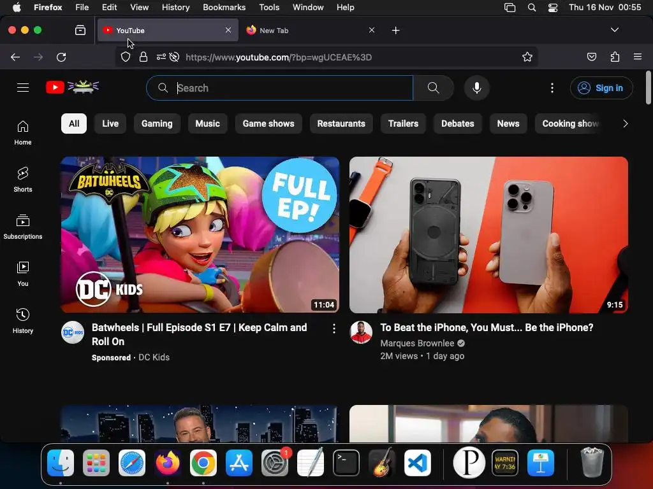This screenshot has width=653, height=489.
Task: Go to Home in sidebar
Action: tap(23, 133)
